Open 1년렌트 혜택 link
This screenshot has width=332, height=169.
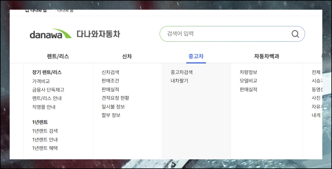coord(45,148)
